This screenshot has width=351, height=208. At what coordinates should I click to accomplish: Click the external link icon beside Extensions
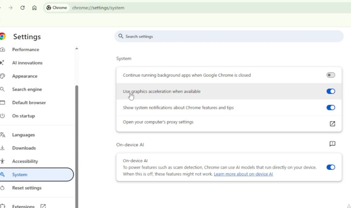pos(43,206)
